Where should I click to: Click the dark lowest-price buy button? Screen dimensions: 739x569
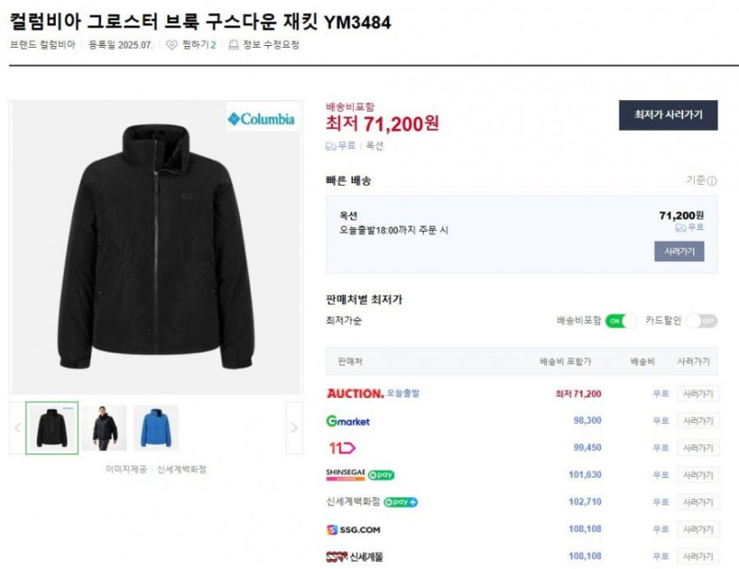pos(667,115)
